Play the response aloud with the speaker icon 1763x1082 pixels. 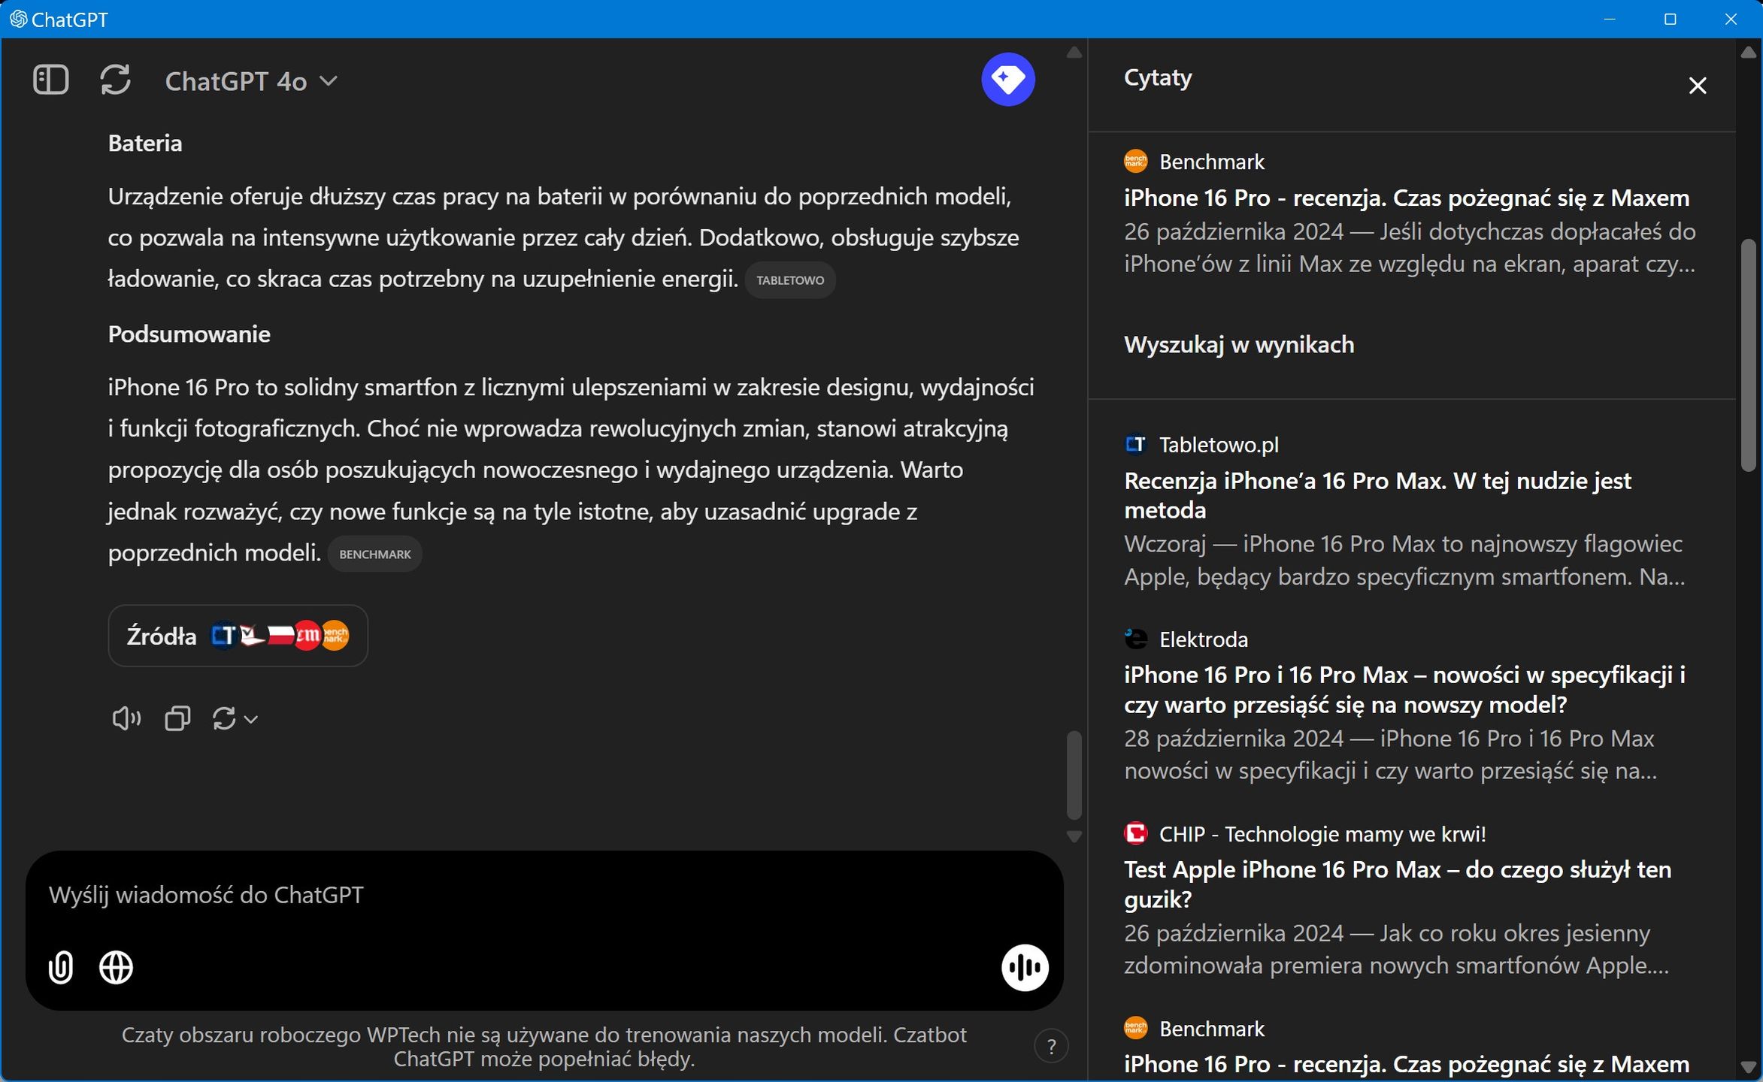click(x=126, y=719)
